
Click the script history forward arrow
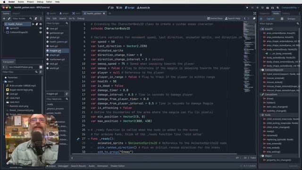click(x=249, y=18)
